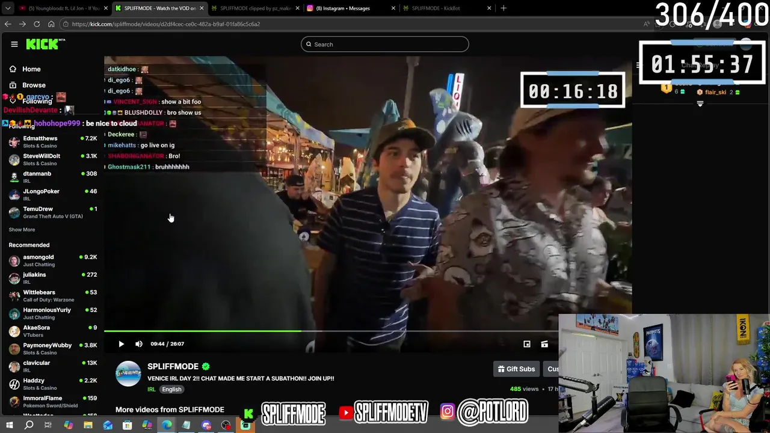The height and width of the screenshot is (433, 770).
Task: Click the English language tag
Action: [x=171, y=390]
